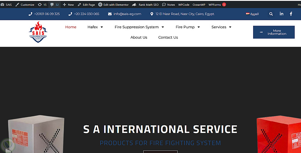Open the About Us page
301x153 pixels.
139,37
